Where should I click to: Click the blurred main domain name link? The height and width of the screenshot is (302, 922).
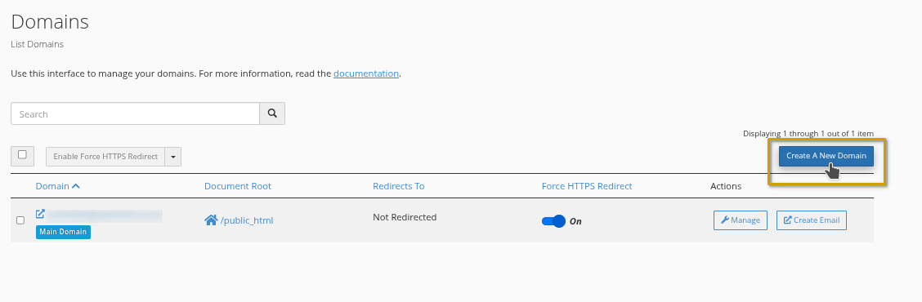click(105, 215)
